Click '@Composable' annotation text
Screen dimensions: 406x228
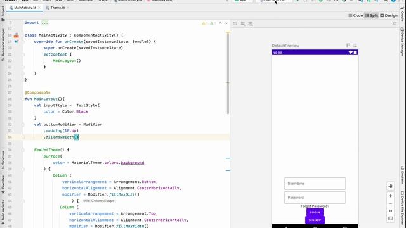37,92
